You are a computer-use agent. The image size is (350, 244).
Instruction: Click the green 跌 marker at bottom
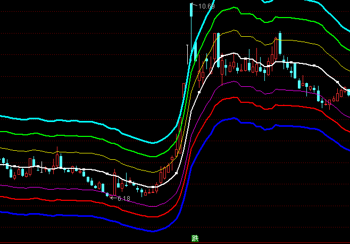tap(195, 238)
